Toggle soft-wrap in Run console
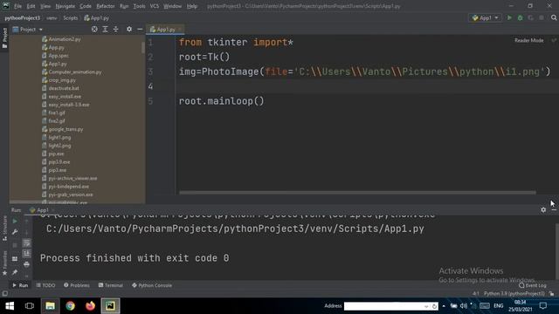559x314 pixels. click(x=26, y=243)
